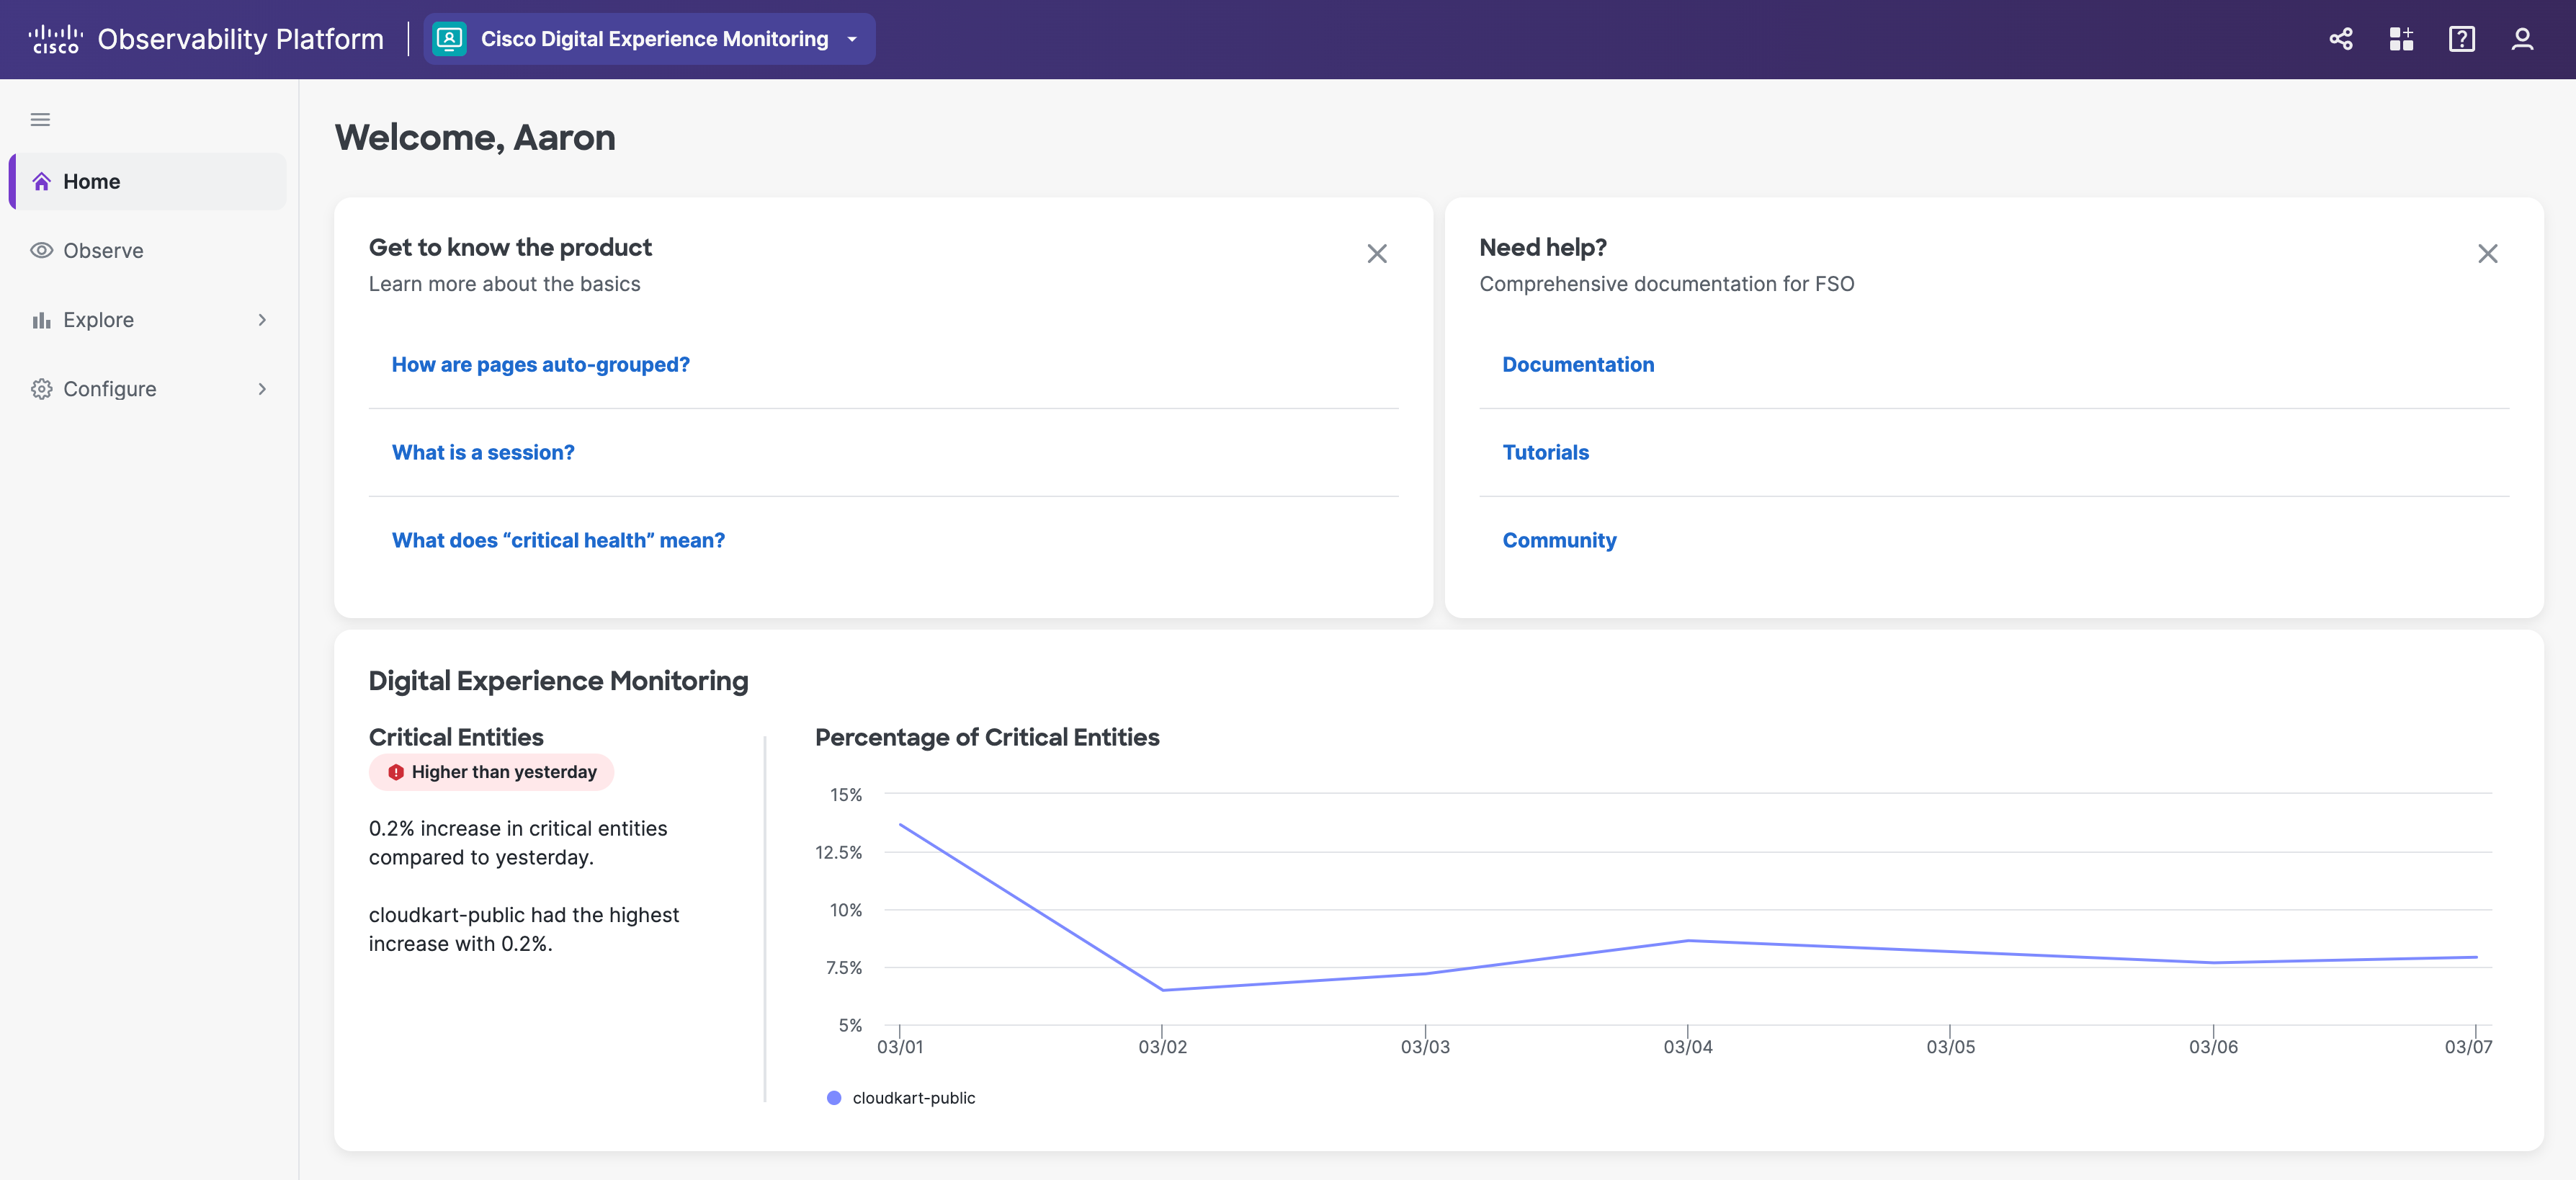Image resolution: width=2576 pixels, height=1180 pixels.
Task: Open the help question-mark icon
Action: click(x=2461, y=39)
